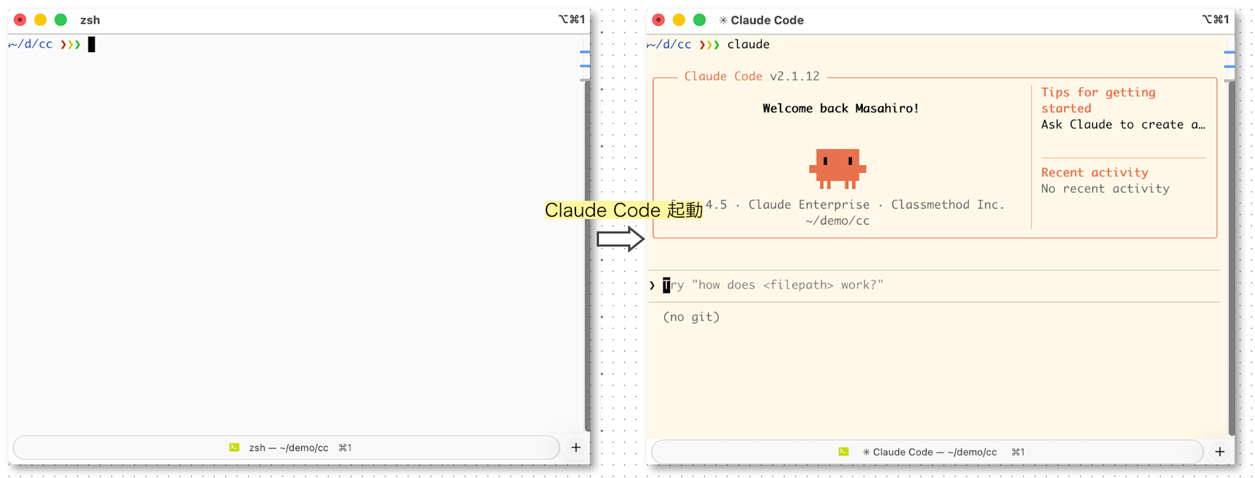The image size is (1255, 478).
Task: Click the ~/demo/cc path under the mascot
Action: point(838,221)
